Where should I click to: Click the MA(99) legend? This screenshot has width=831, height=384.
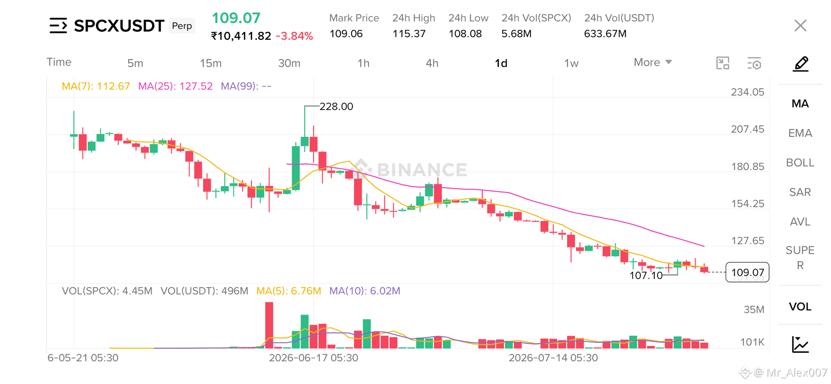(x=246, y=86)
